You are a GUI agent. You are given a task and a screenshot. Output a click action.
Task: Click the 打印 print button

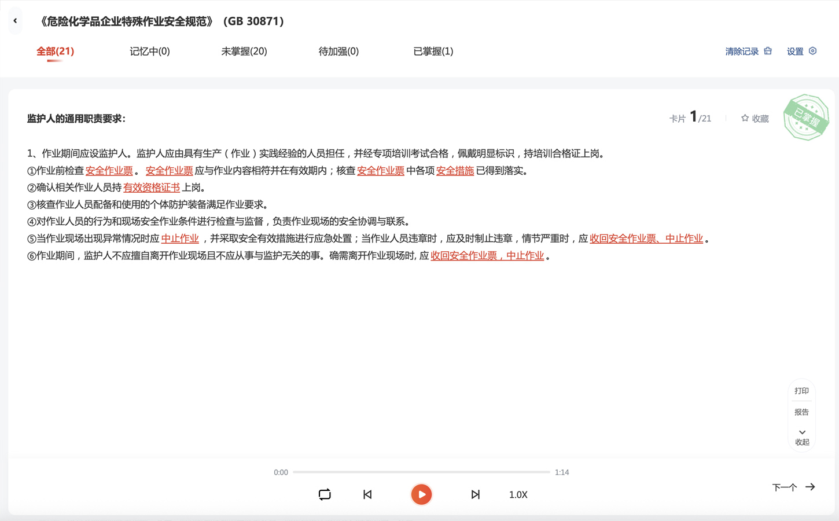click(801, 391)
